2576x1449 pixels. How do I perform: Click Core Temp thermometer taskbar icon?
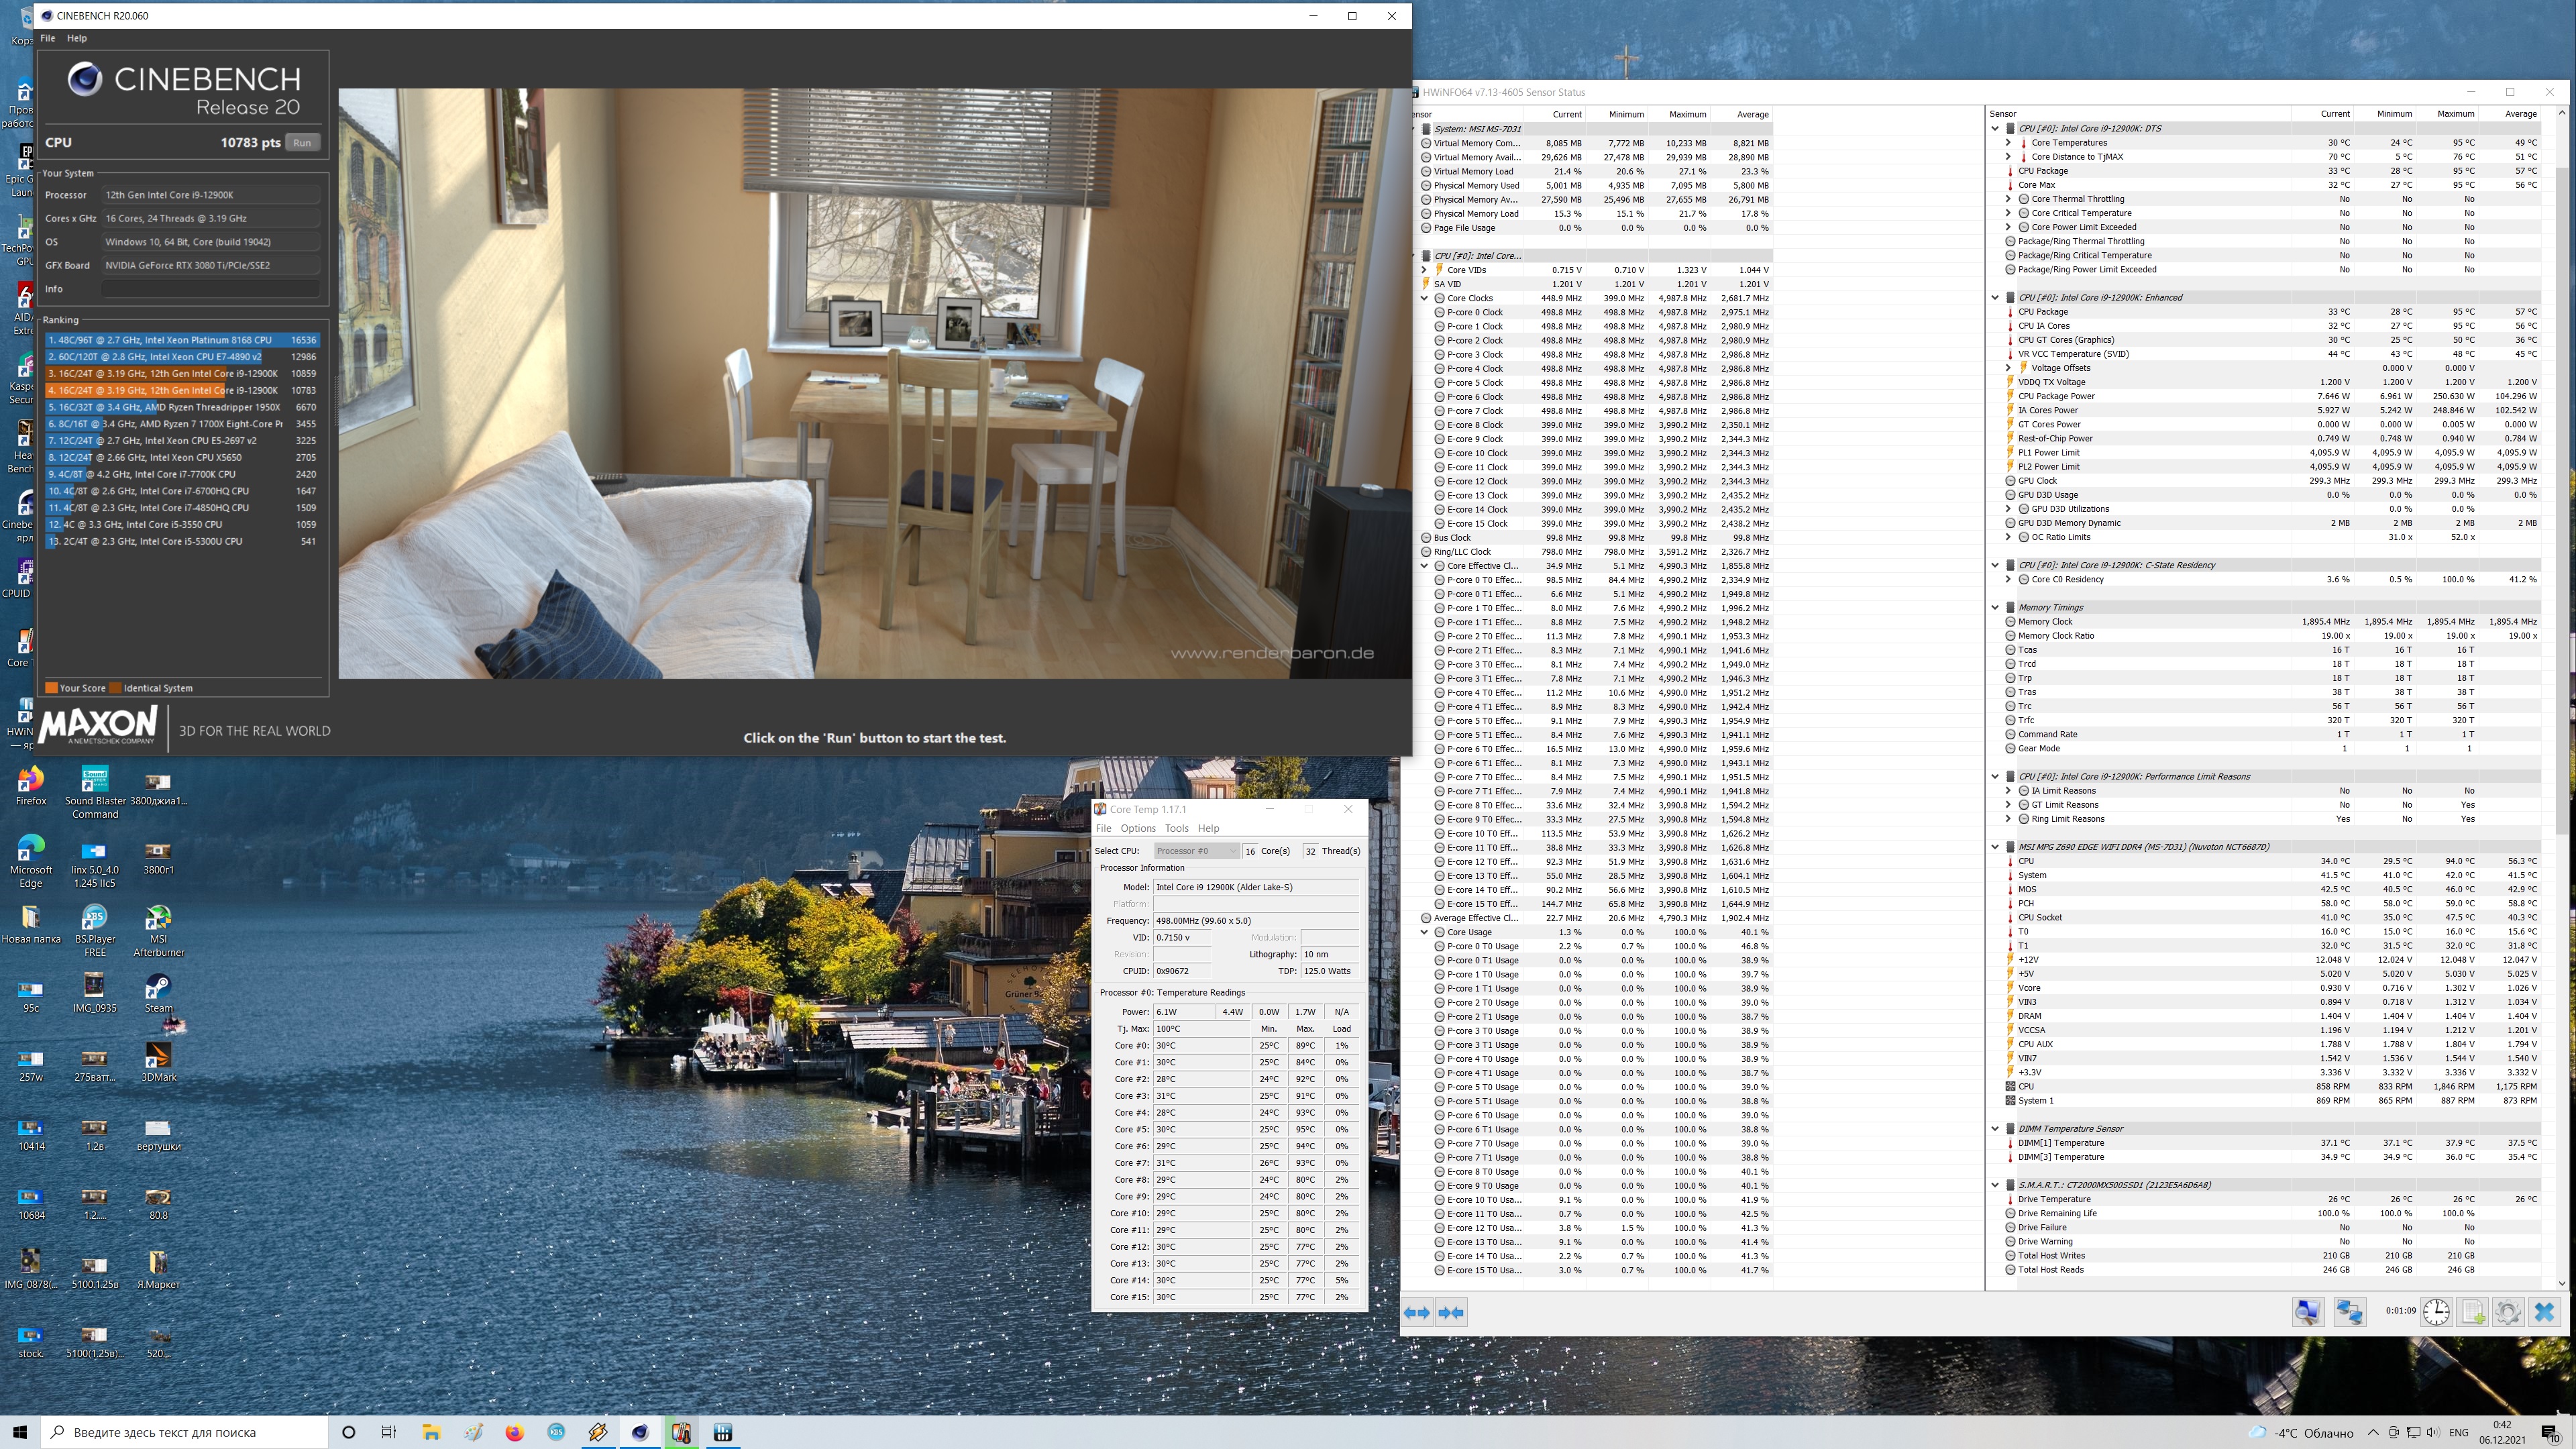[681, 1432]
